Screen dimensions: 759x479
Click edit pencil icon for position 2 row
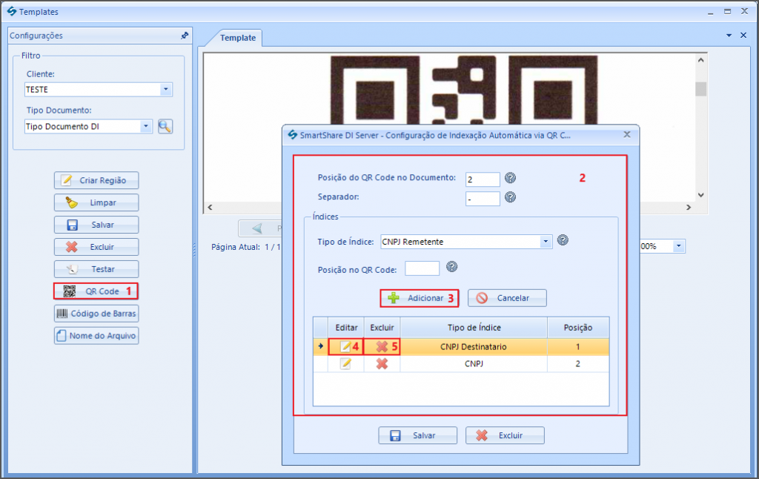pyautogui.click(x=345, y=364)
